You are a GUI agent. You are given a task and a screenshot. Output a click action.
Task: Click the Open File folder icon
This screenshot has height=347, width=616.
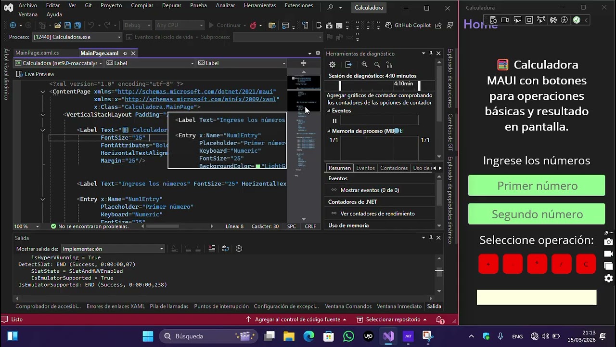58,25
